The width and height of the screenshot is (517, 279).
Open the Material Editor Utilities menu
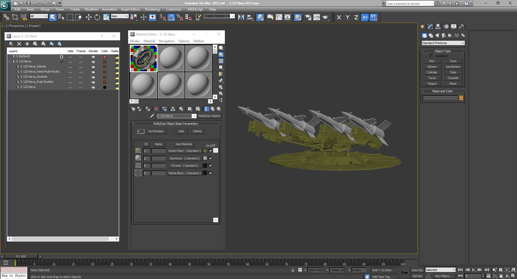pos(198,41)
